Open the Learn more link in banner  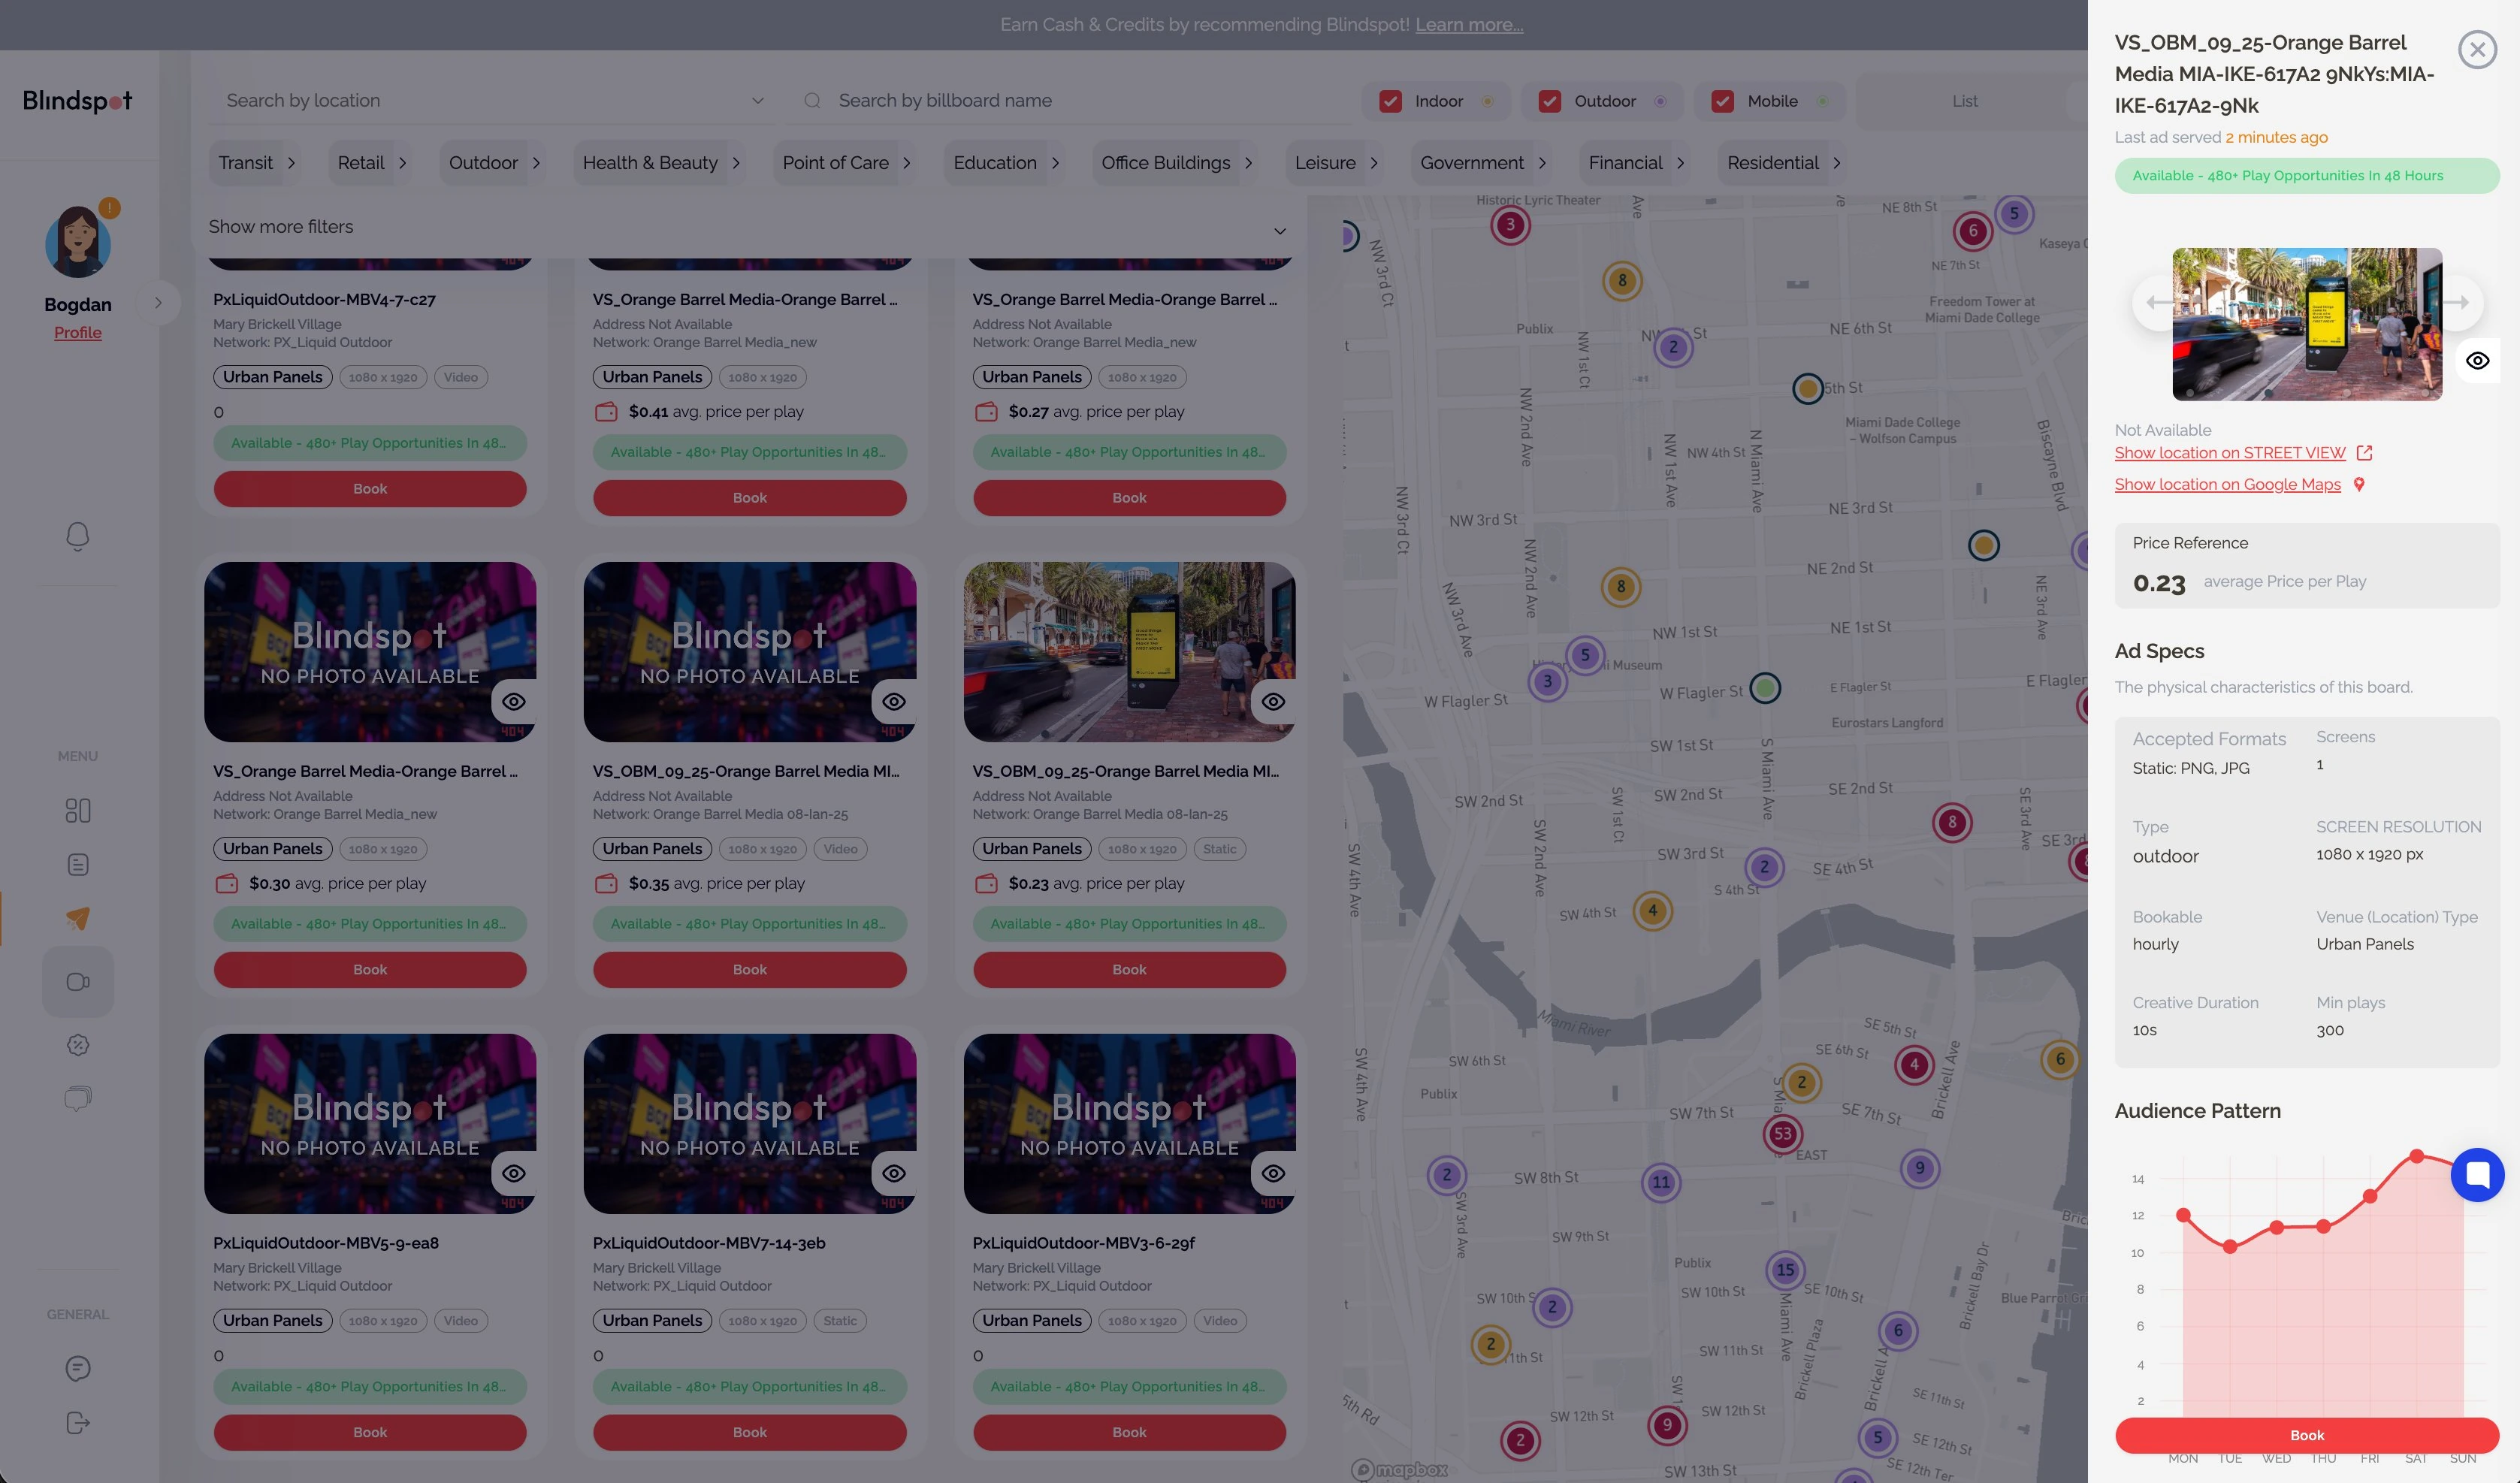pyautogui.click(x=1469, y=25)
